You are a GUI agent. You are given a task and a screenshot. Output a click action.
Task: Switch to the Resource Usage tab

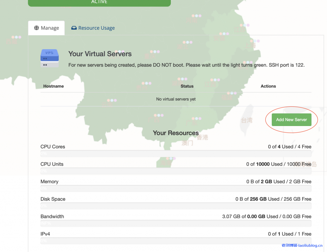pos(96,28)
